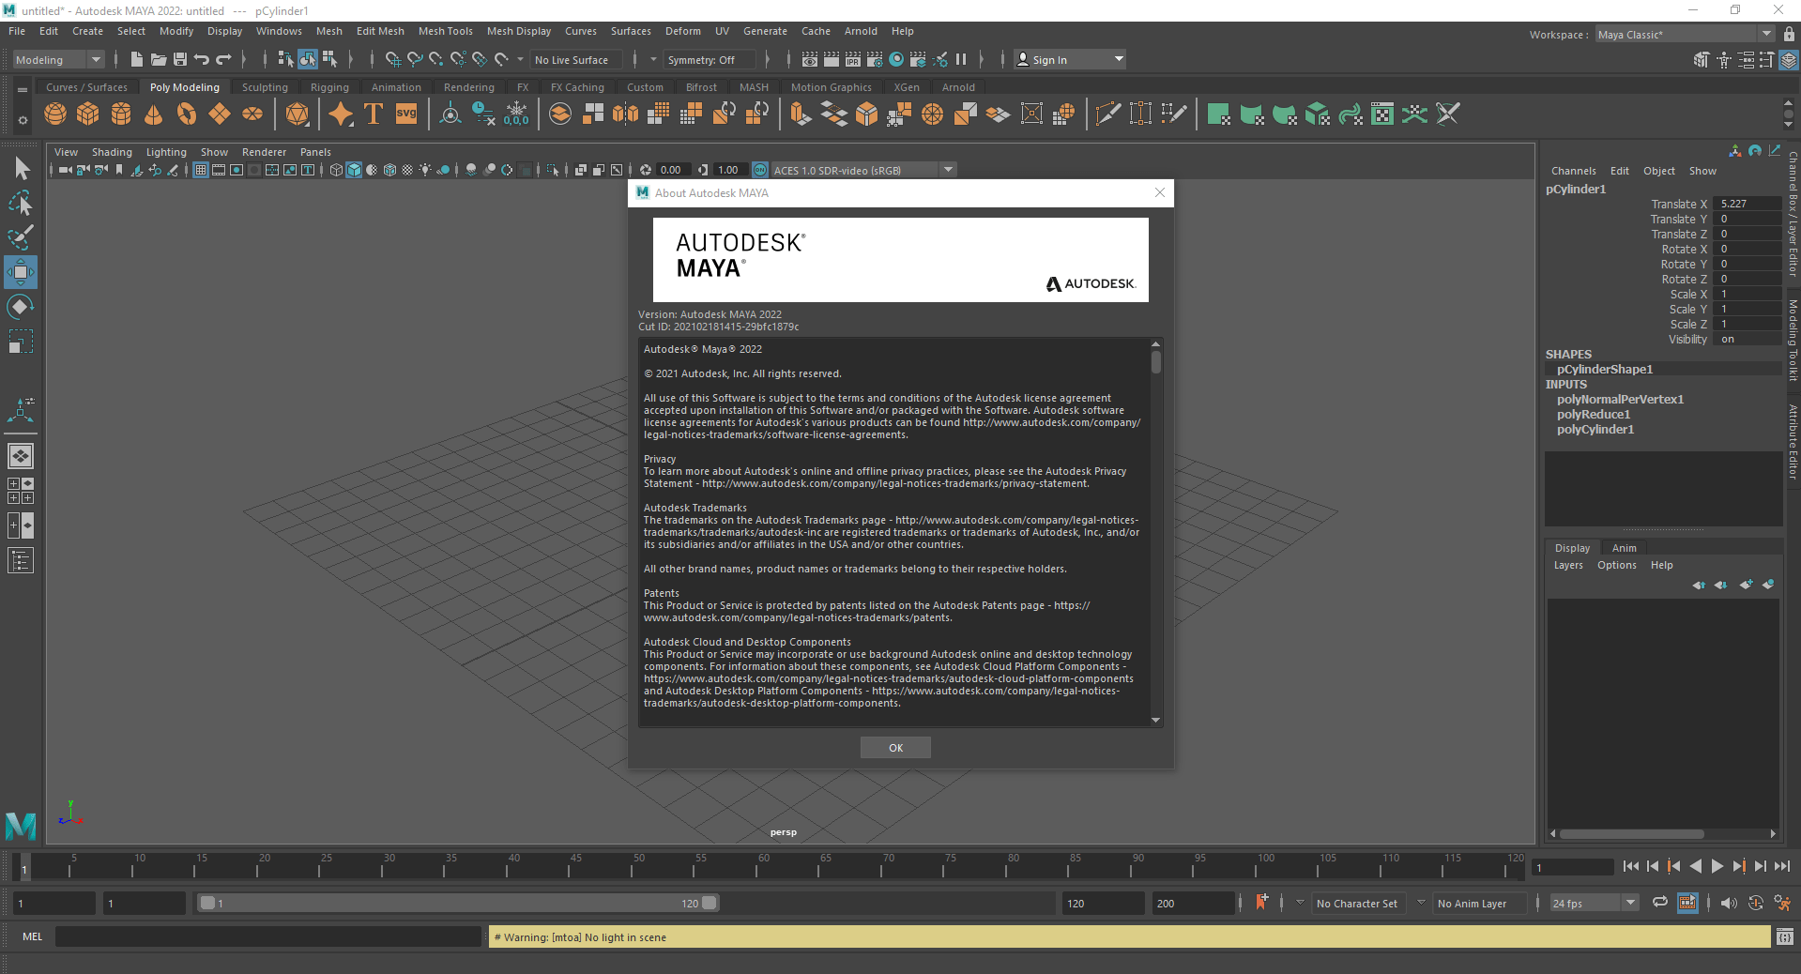Screen dimensions: 1801x974
Task: Toggle the playback loop mode button
Action: [x=1660, y=903]
